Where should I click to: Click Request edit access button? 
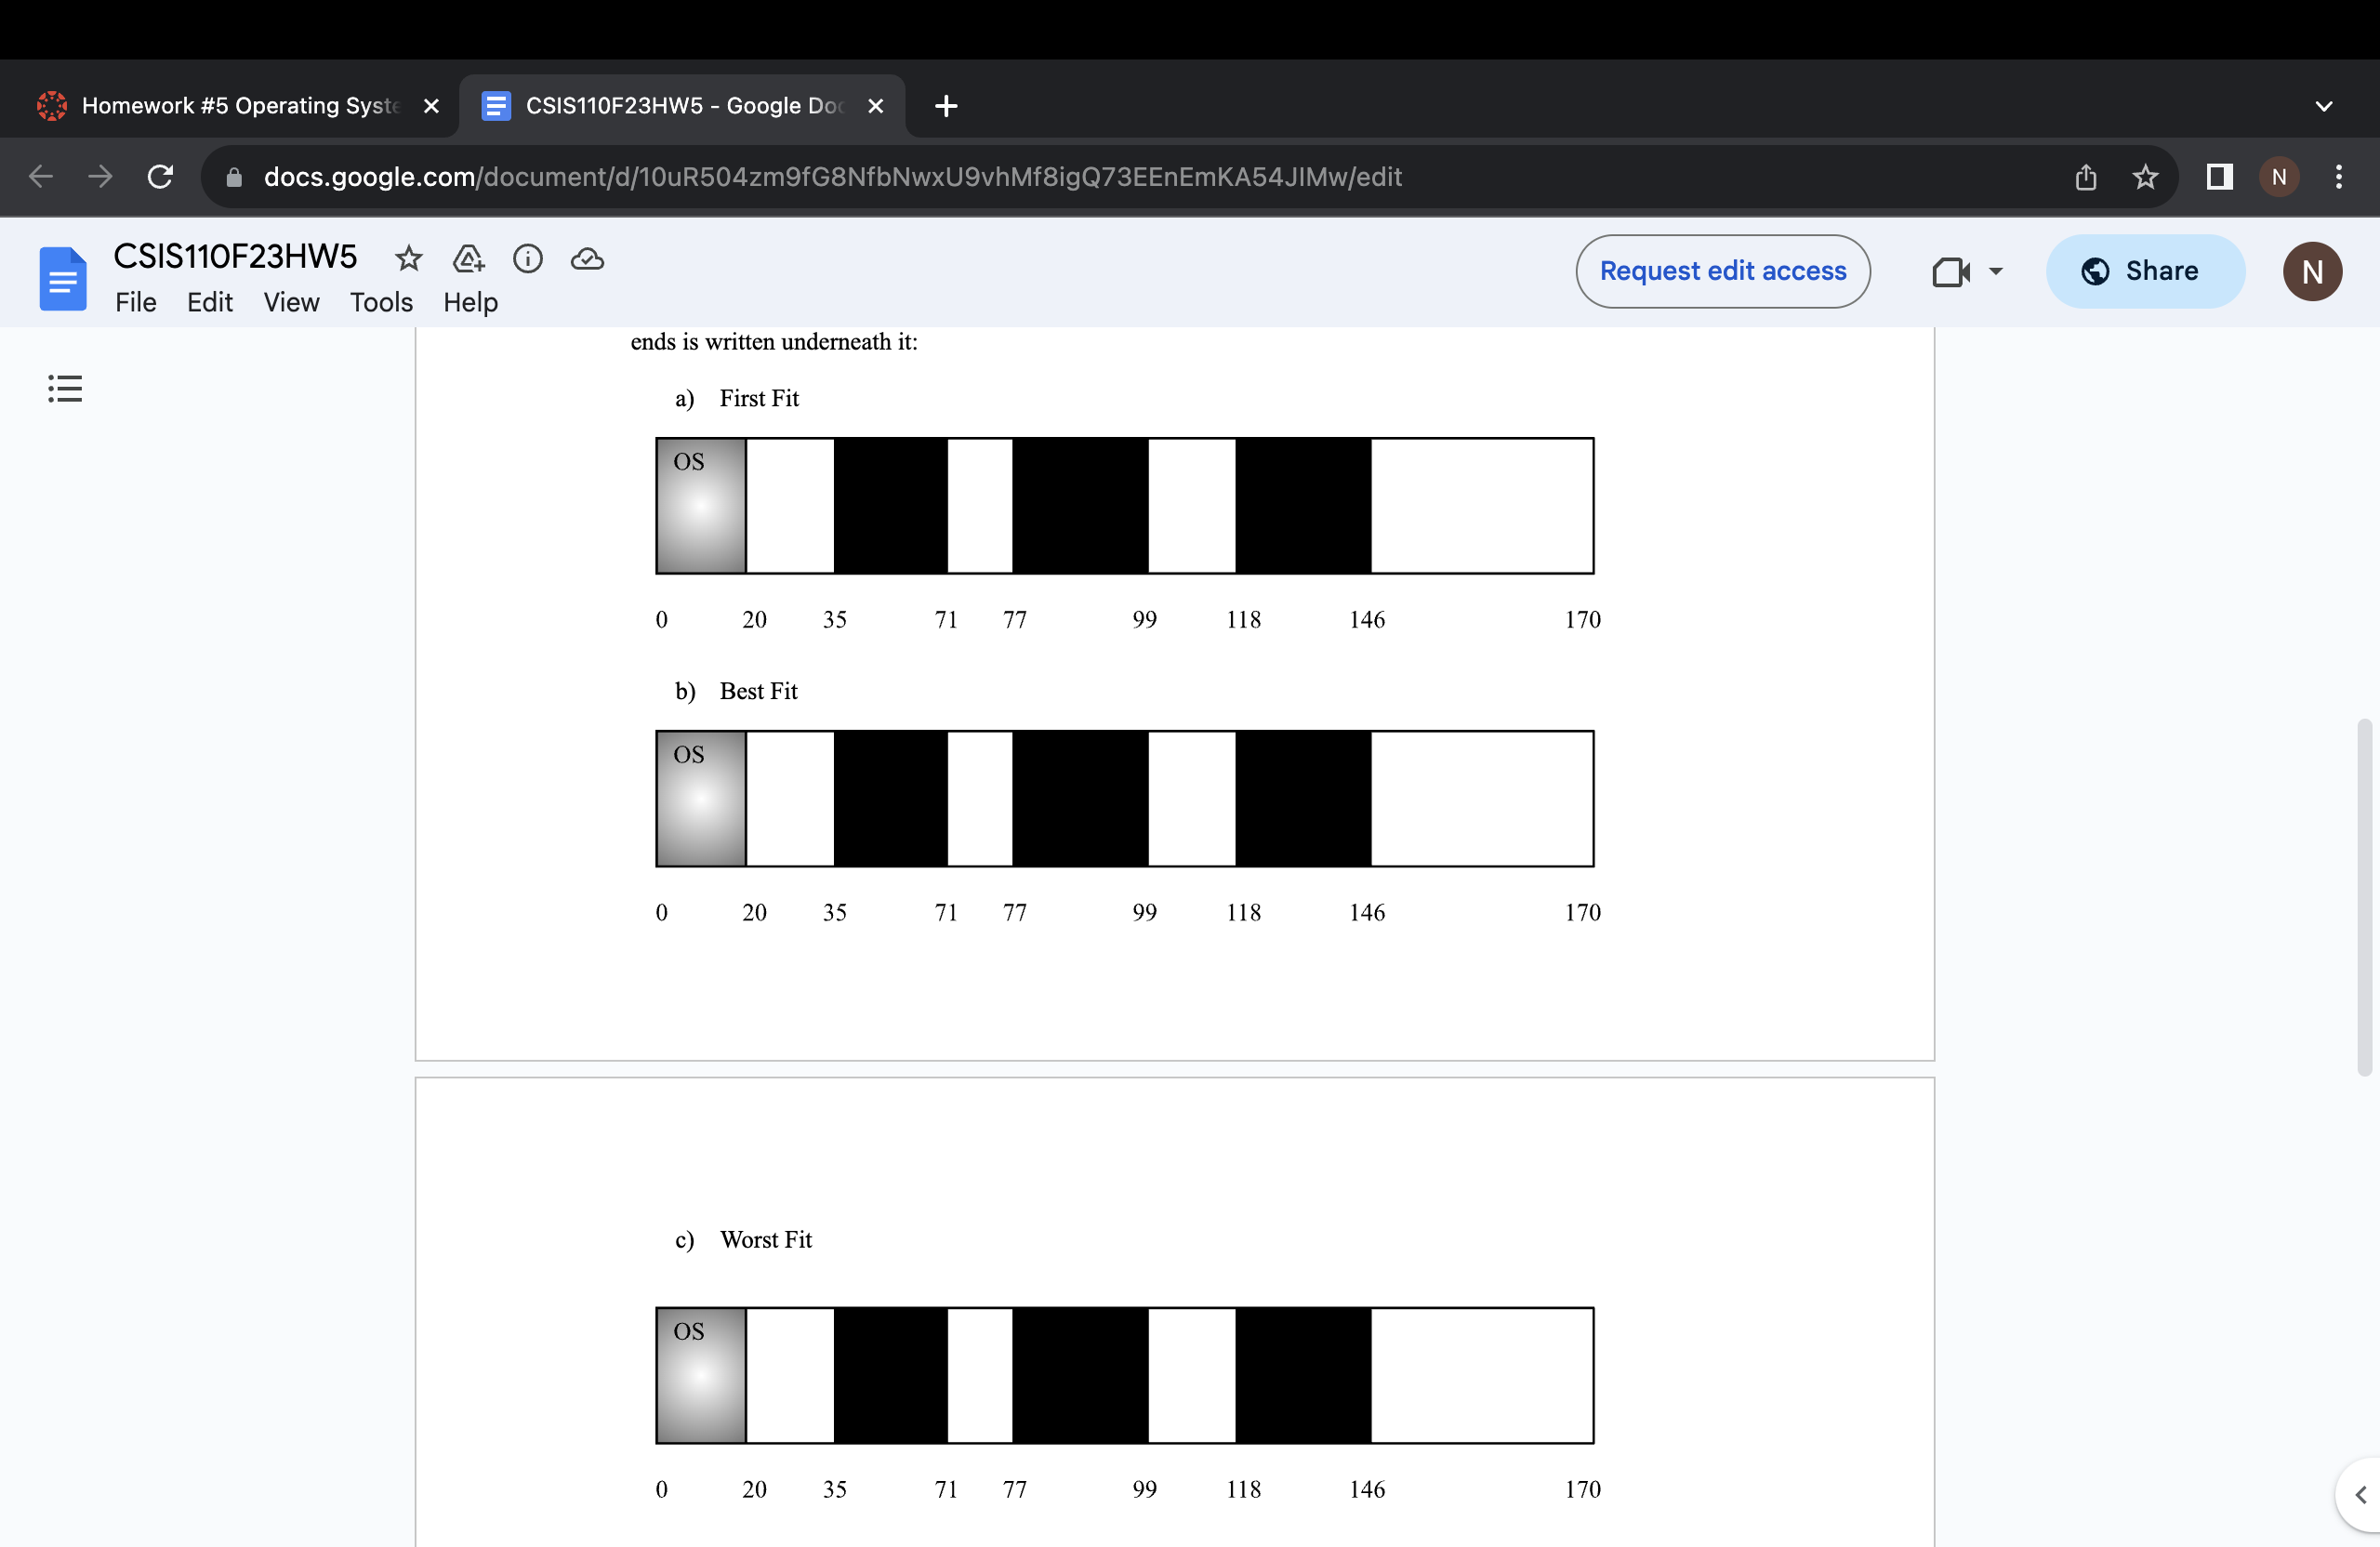(x=1722, y=271)
